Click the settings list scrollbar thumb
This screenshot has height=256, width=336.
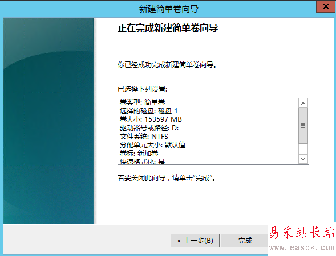click(x=303, y=126)
